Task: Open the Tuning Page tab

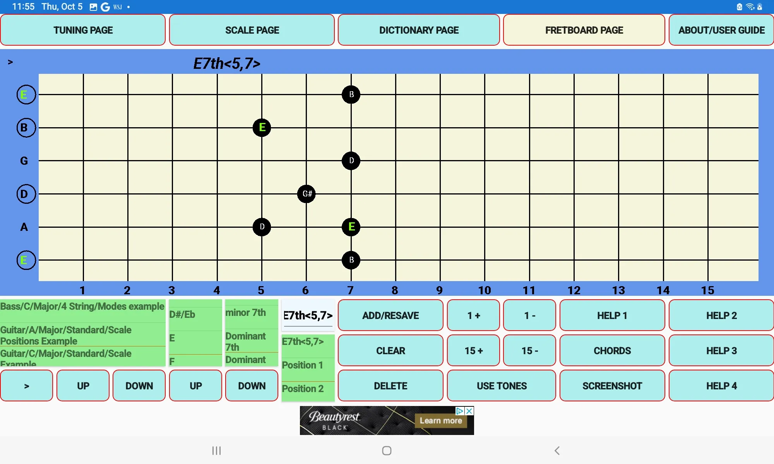Action: 83,30
